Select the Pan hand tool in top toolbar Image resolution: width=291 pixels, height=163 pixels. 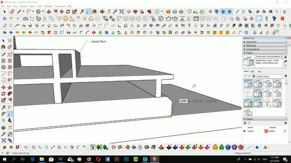[109, 12]
